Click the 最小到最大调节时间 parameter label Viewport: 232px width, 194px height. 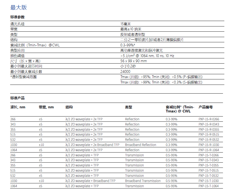pyautogui.click(x=26, y=66)
